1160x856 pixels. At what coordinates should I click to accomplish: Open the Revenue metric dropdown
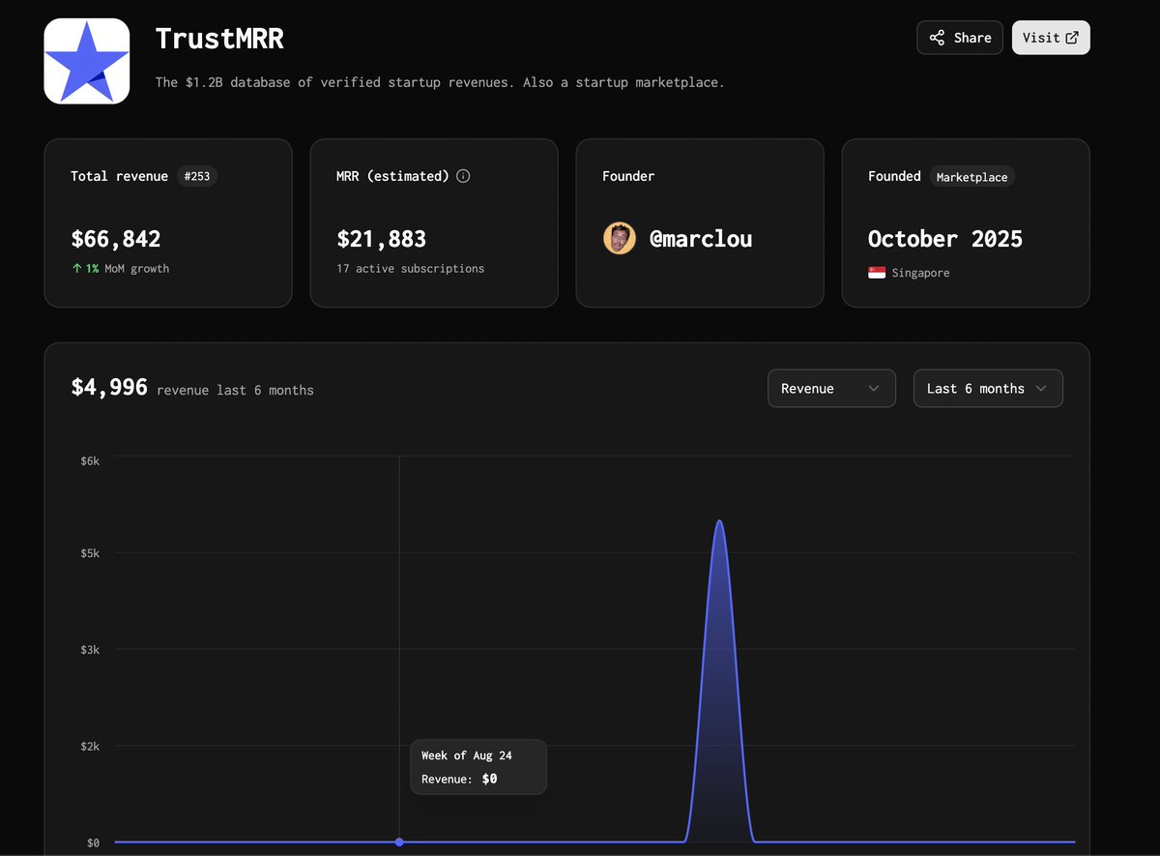(x=831, y=388)
